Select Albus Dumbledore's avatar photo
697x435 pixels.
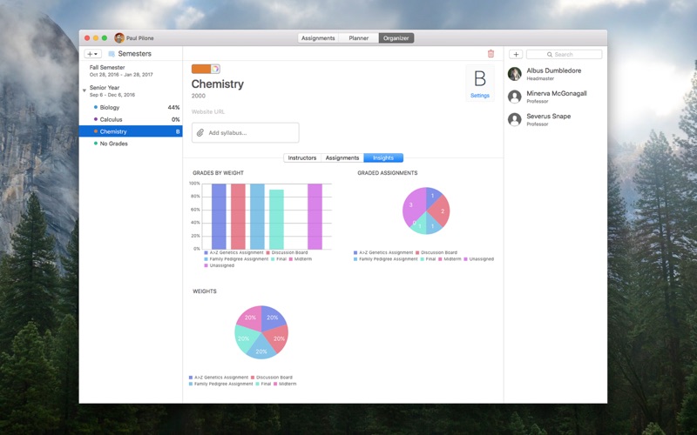(x=515, y=74)
